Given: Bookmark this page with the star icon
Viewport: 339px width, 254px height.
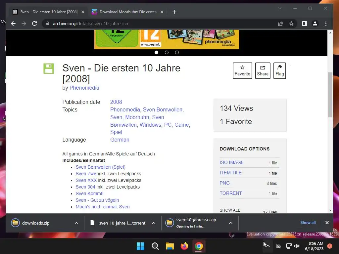Looking at the screenshot, I should (291, 23).
